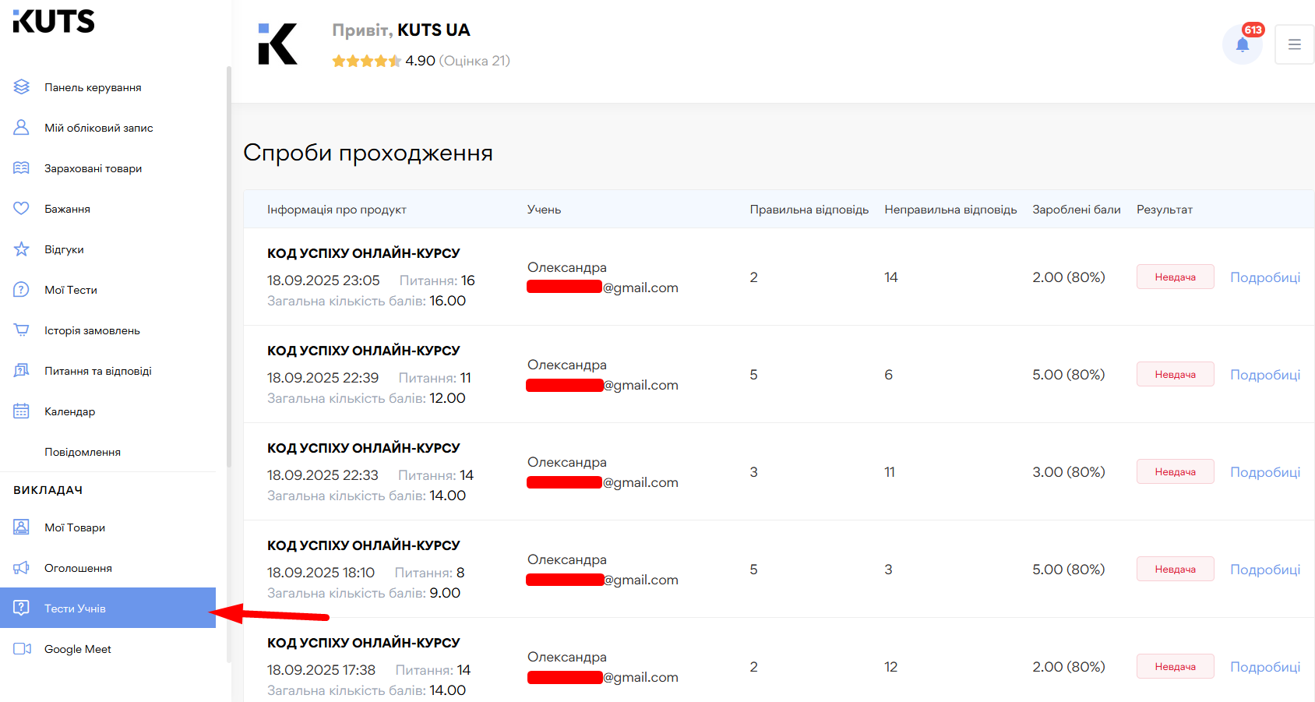Select Повідомлення in the sidebar

83,452
